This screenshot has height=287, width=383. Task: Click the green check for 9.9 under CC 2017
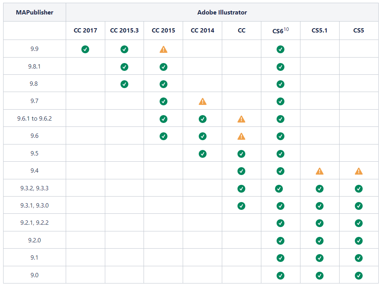(85, 49)
